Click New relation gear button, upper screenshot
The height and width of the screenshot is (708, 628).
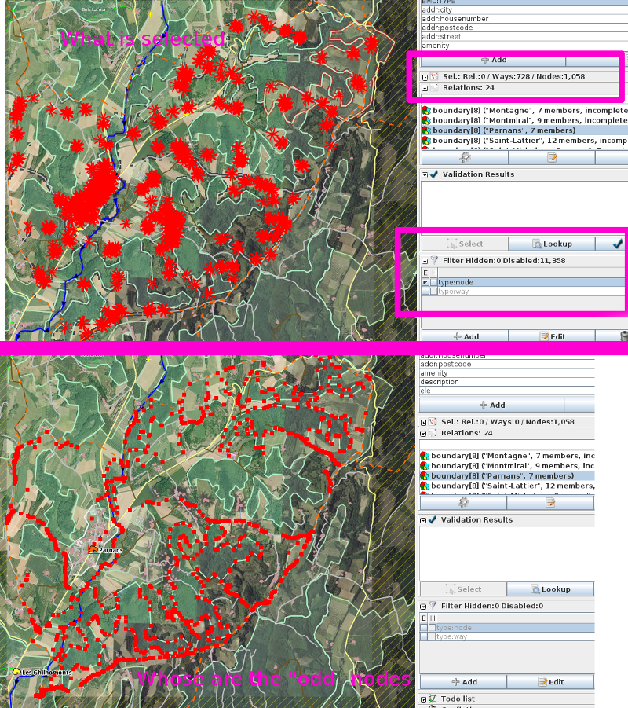465,157
